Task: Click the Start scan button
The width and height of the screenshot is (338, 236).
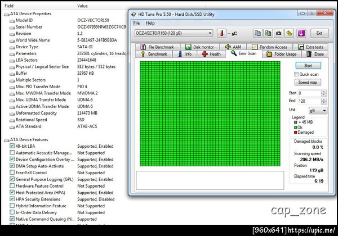Action: [x=308, y=66]
